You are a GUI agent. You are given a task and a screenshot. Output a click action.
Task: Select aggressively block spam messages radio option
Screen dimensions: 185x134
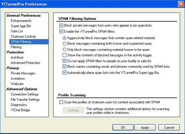click(x=64, y=38)
